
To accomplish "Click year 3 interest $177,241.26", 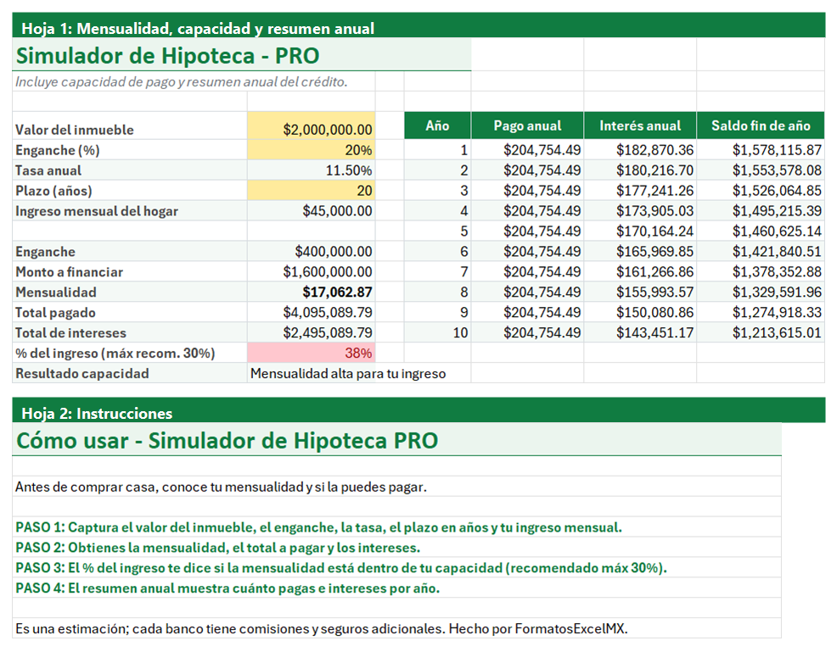I will [x=640, y=191].
